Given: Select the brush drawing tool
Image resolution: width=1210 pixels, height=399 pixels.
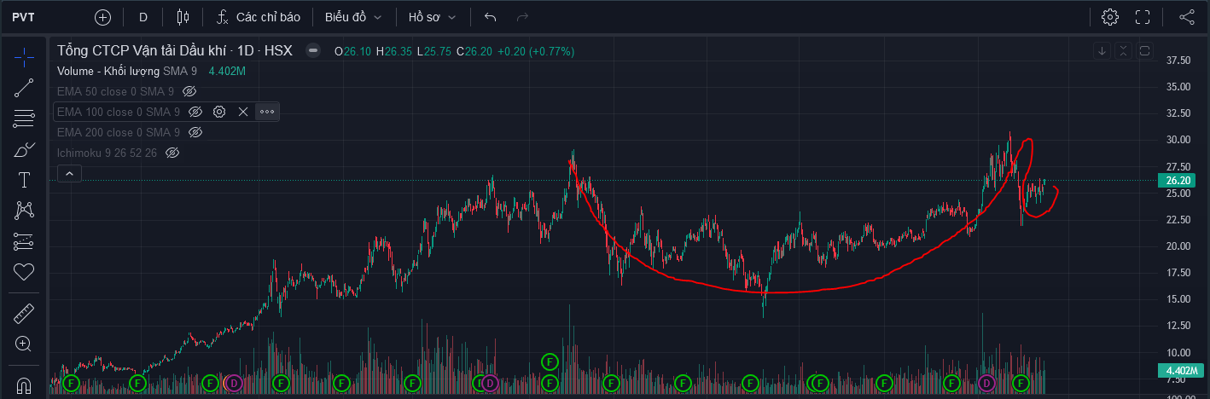Looking at the screenshot, I should point(24,149).
